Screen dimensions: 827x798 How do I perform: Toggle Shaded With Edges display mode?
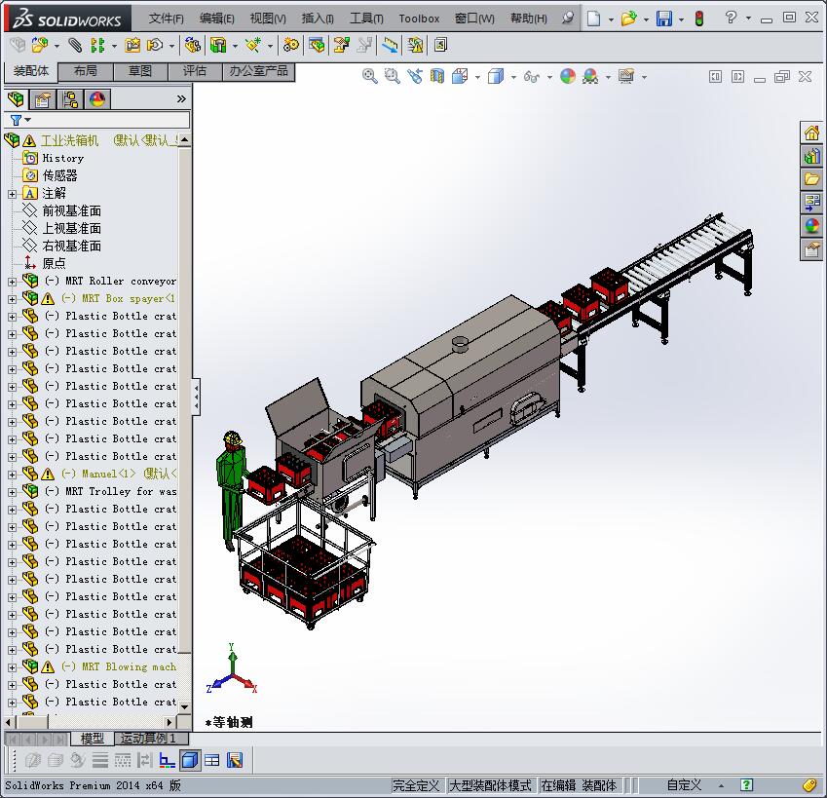coord(497,77)
